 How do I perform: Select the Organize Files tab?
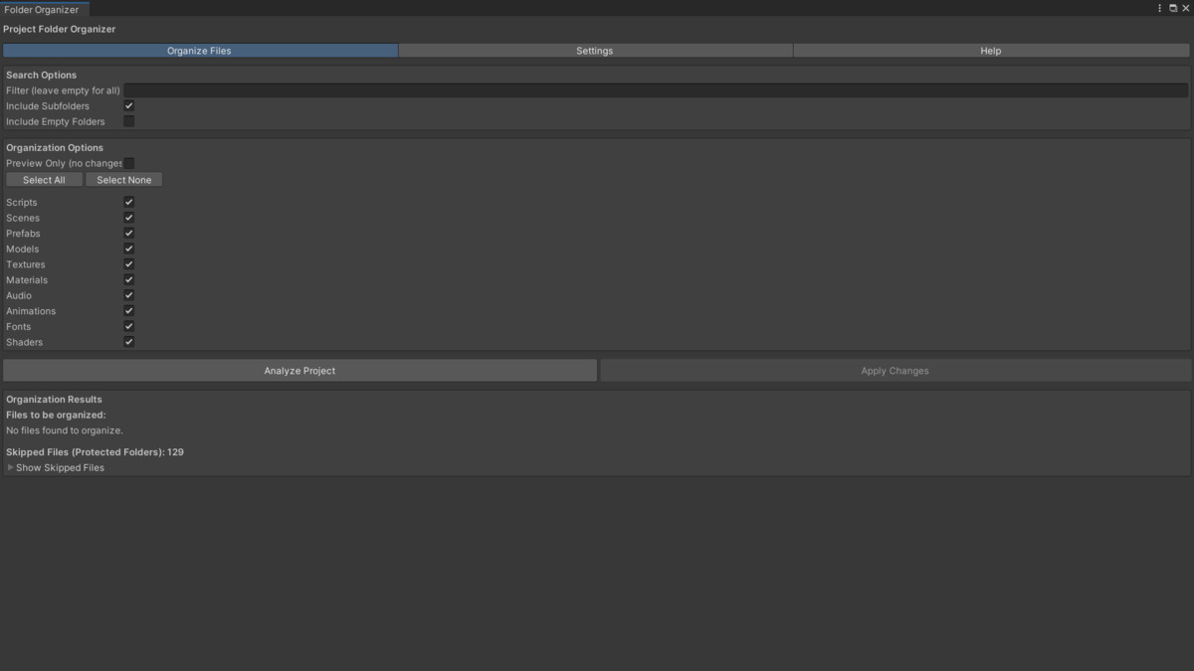coord(200,50)
